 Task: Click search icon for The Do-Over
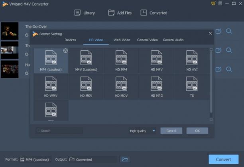click(229, 31)
